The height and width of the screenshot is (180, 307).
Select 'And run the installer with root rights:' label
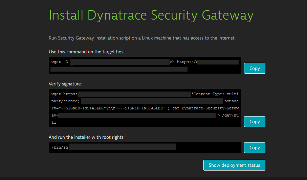pyautogui.click(x=87, y=137)
